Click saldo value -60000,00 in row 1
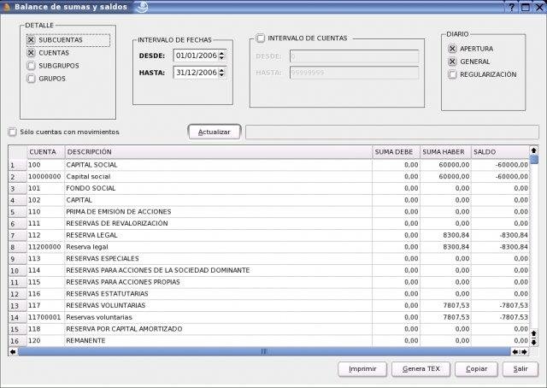 click(x=500, y=165)
